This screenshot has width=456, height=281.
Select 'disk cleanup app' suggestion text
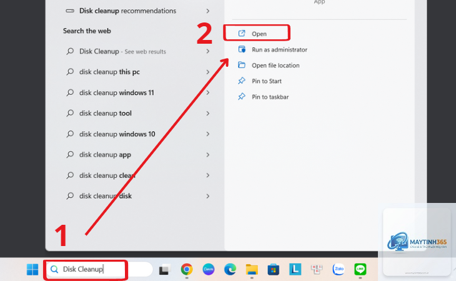point(105,155)
